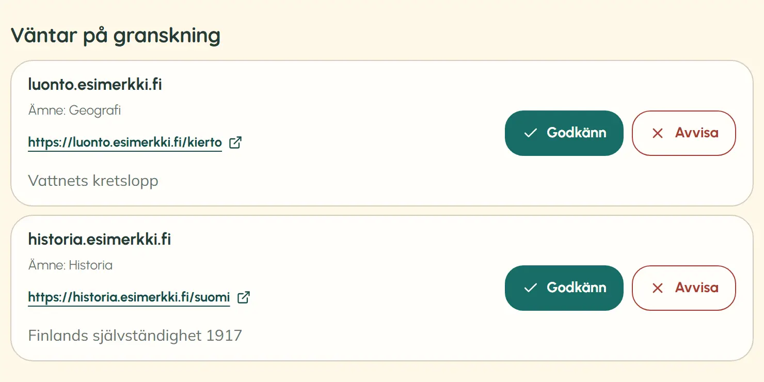The image size is (764, 382).
Task: Click the 'Finlands självständighet 1917' description
Action: point(135,336)
